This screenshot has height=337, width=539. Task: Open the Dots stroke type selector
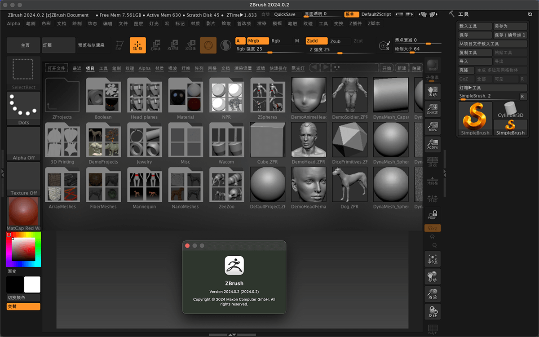click(x=24, y=109)
